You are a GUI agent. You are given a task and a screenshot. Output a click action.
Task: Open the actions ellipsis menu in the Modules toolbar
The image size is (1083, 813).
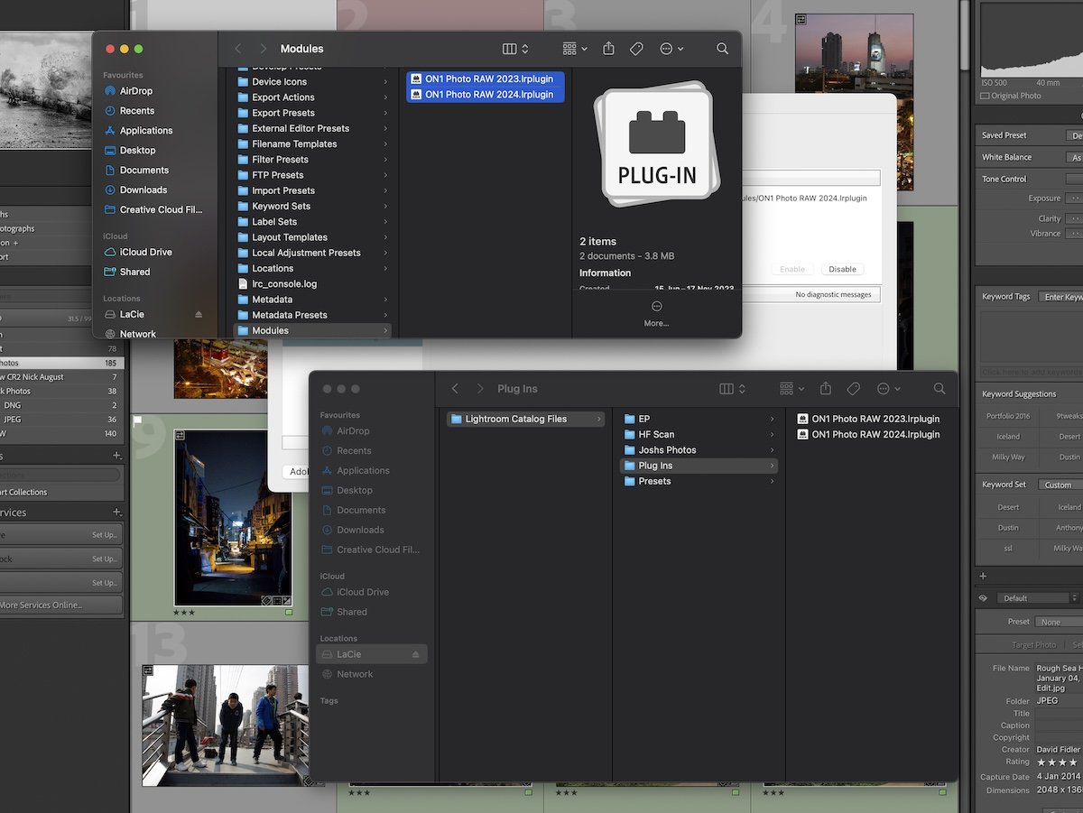(x=664, y=49)
